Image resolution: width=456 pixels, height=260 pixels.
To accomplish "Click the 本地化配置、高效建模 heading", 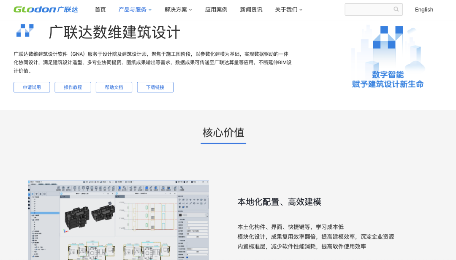I will coord(279,202).
